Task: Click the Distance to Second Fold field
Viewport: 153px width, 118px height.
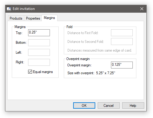Action: [x=122, y=41]
